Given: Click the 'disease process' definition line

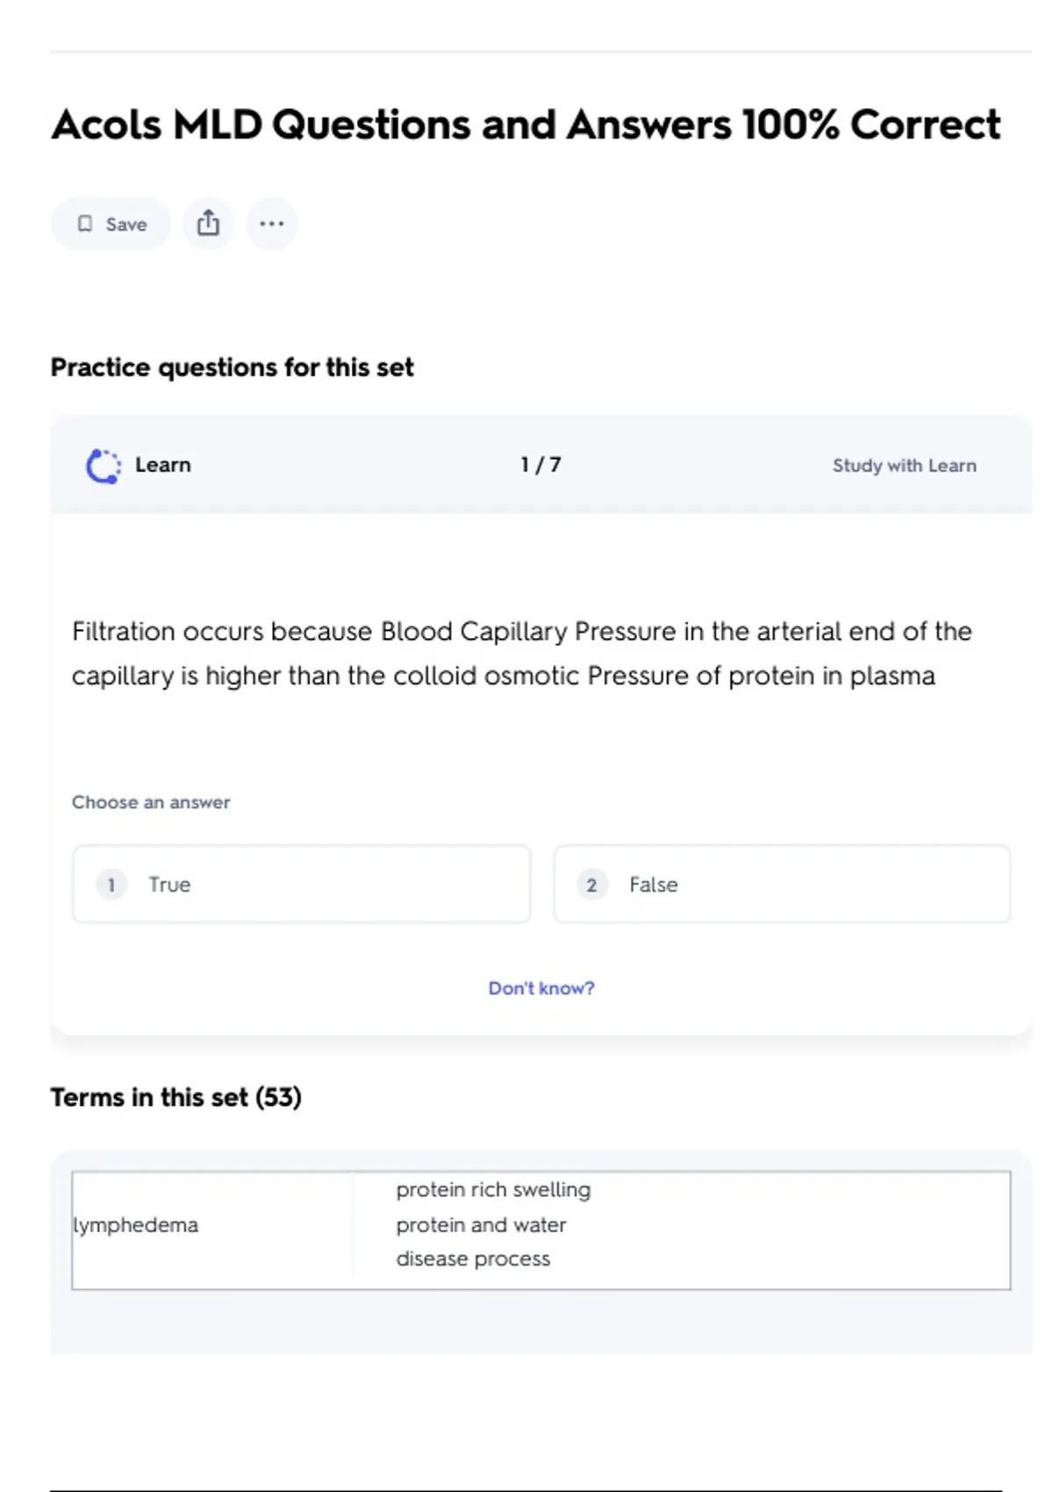Looking at the screenshot, I should (x=473, y=1259).
